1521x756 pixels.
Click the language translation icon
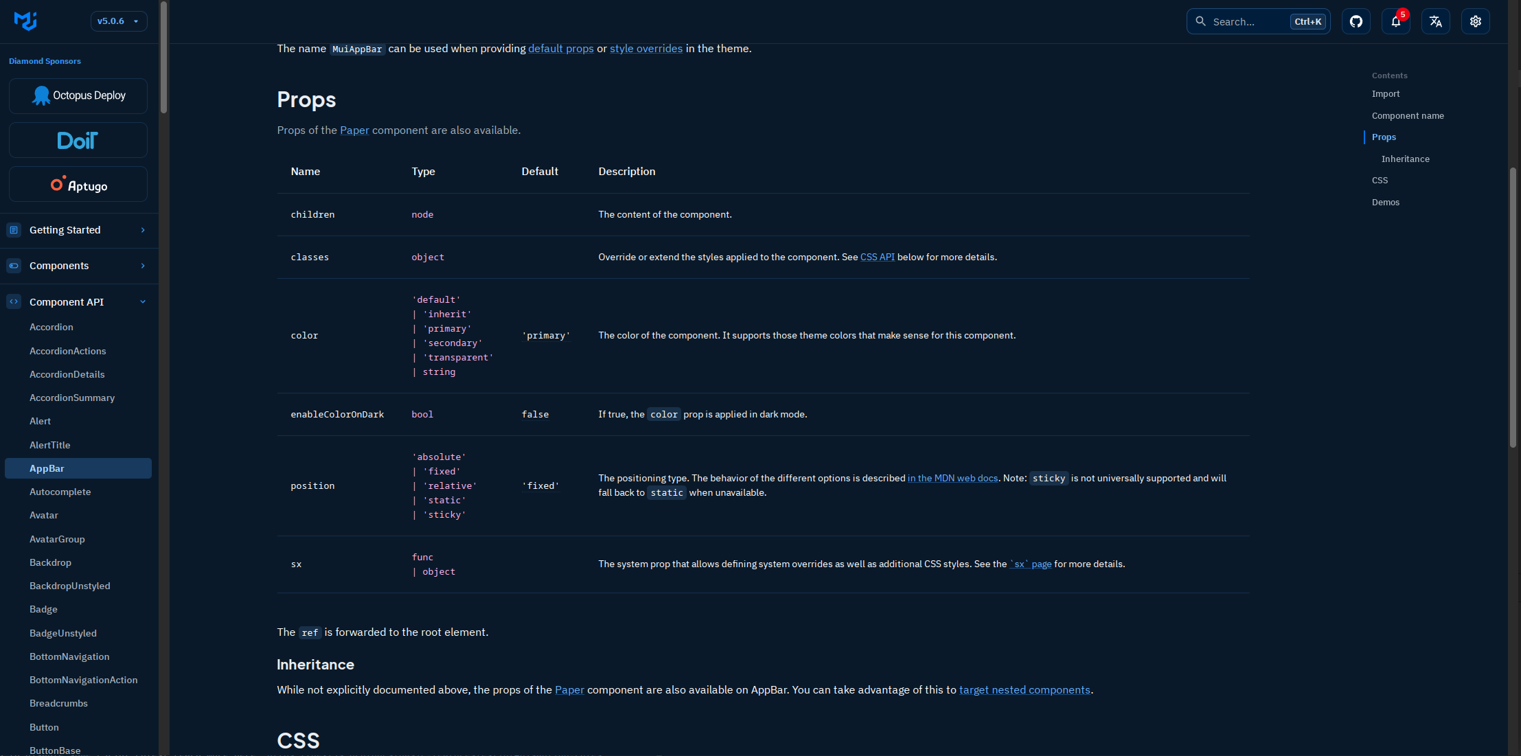[1436, 21]
